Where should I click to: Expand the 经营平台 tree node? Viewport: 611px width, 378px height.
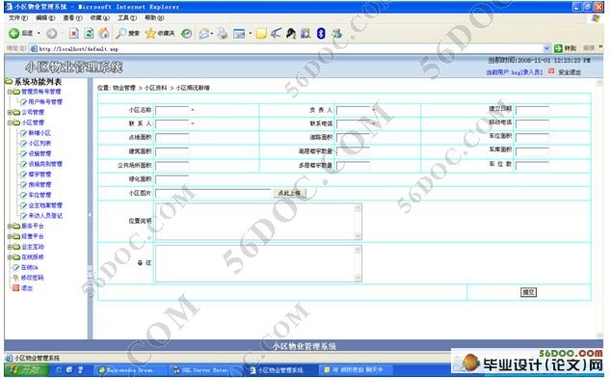pyautogui.click(x=10, y=236)
